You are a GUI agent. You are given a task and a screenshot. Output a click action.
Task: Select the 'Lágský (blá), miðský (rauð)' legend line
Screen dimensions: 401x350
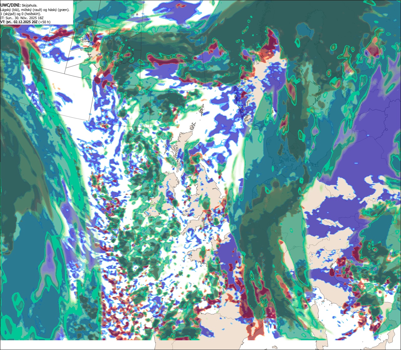[x=35, y=10]
